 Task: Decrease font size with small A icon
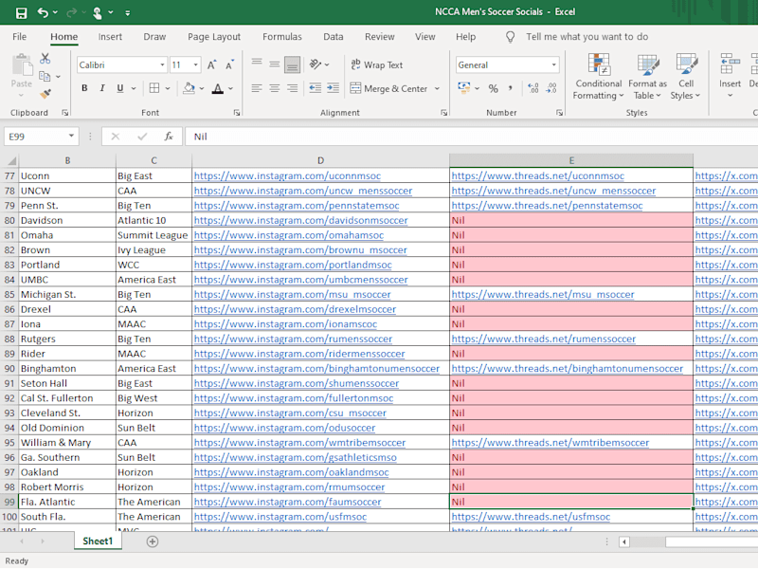pos(229,64)
